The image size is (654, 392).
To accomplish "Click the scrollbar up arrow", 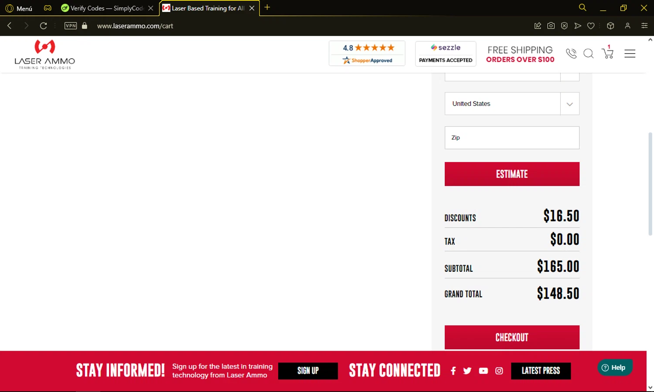I will coord(650,40).
